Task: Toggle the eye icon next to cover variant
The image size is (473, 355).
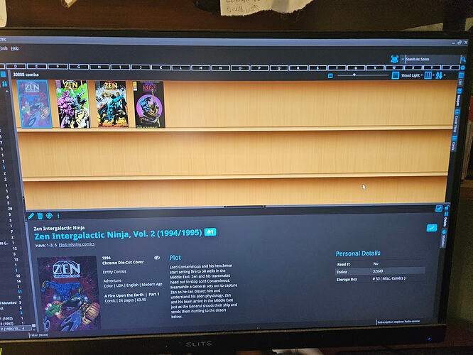Action: pyautogui.click(x=158, y=258)
